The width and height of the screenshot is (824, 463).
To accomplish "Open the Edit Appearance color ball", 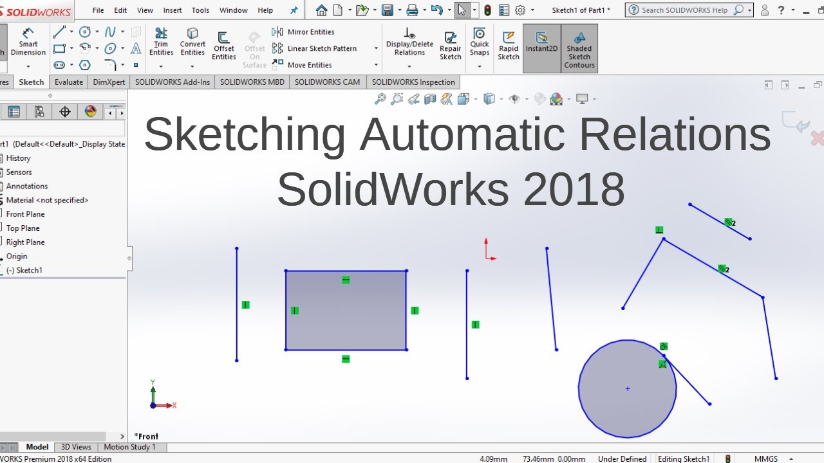I will [x=556, y=99].
